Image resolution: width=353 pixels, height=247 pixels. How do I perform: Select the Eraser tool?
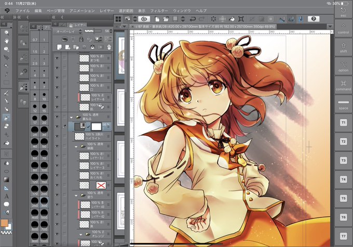coord(7,126)
